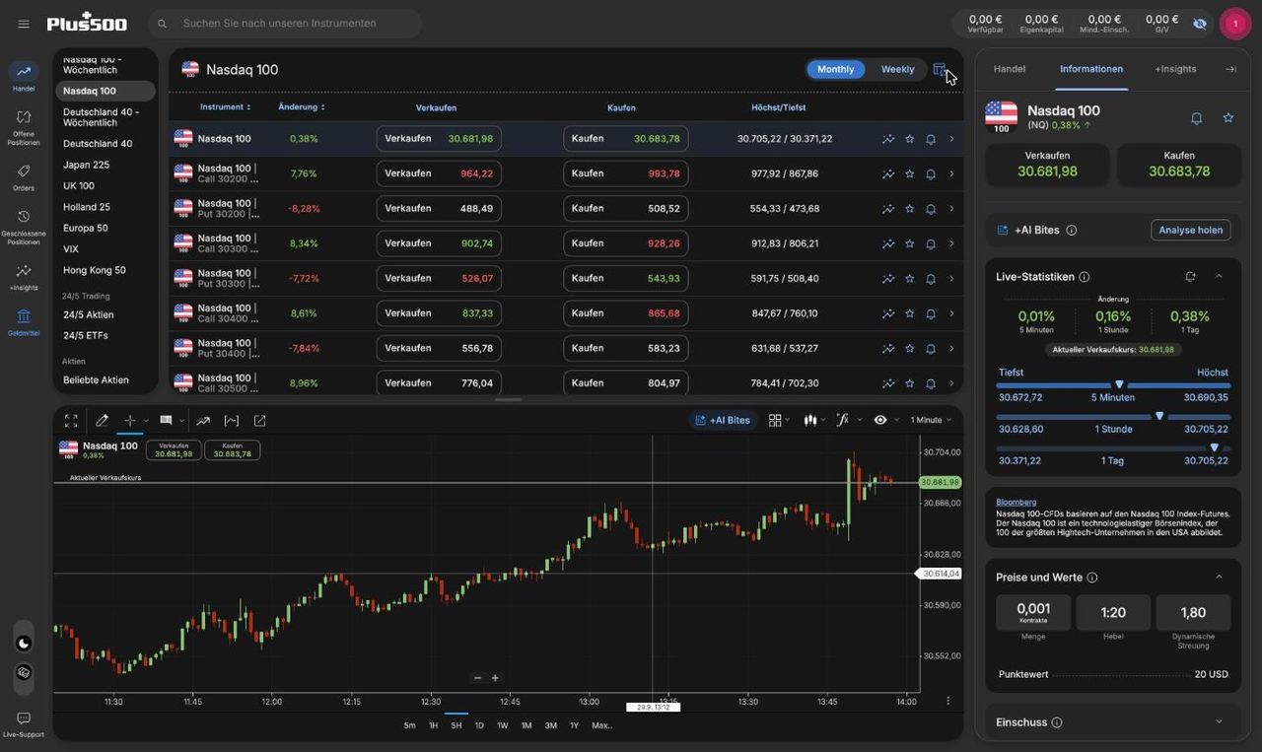
Task: Open the 1 Minute interval dropdown
Action: (x=931, y=420)
